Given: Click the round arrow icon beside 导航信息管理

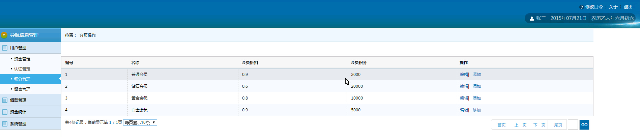Looking at the screenshot, I should tap(4, 35).
